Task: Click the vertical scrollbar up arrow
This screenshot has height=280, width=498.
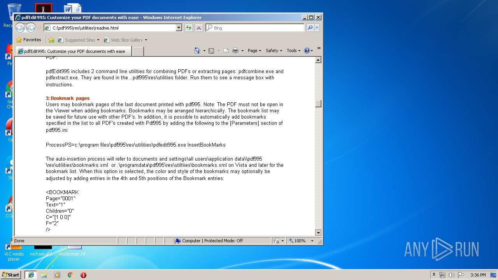Action: coord(318,60)
